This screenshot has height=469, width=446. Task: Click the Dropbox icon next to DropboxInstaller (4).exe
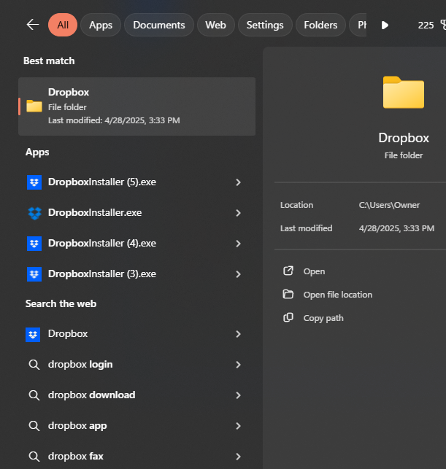tap(34, 244)
